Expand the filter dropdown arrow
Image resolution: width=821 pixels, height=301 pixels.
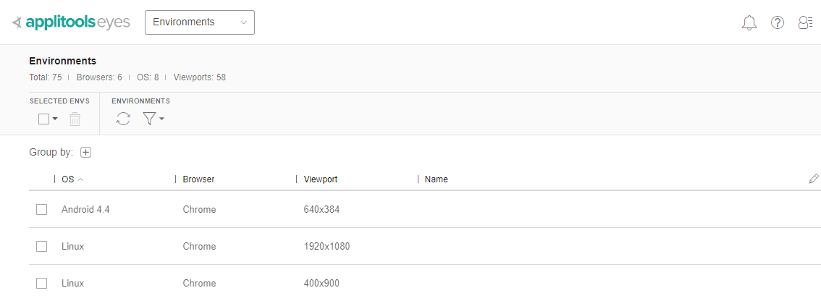[161, 119]
